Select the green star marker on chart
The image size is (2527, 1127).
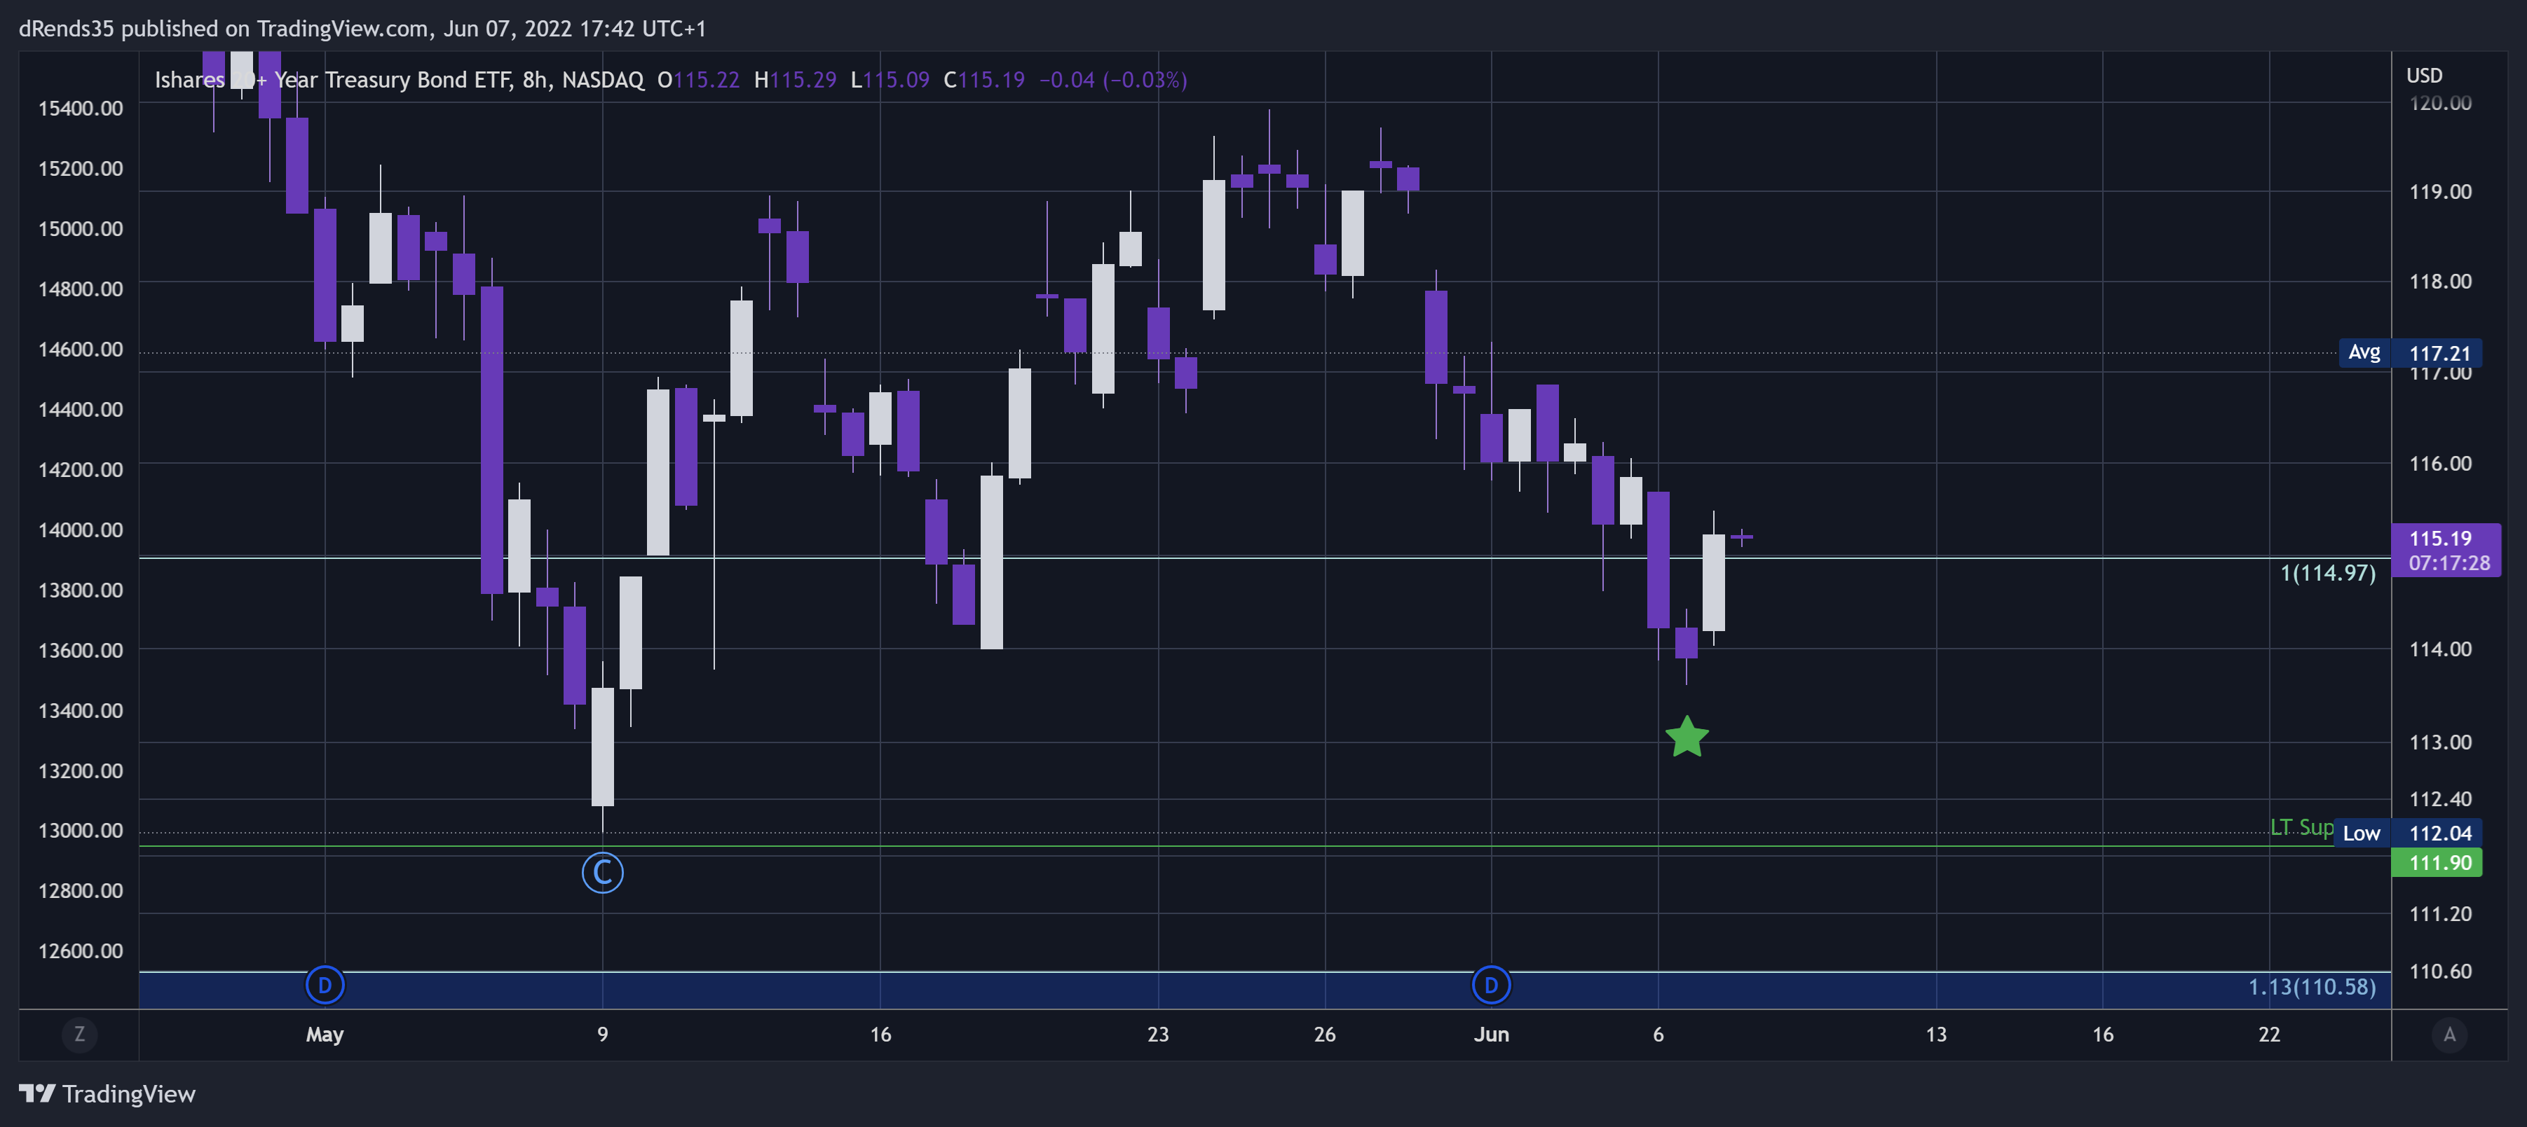[x=1687, y=737]
